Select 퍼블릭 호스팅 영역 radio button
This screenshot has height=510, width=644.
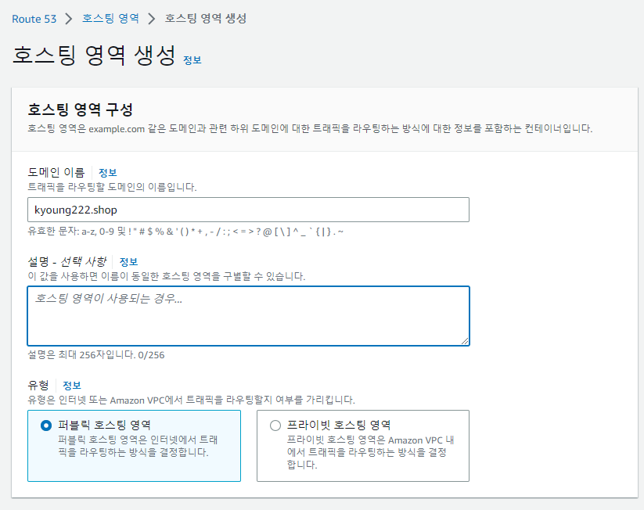46,425
